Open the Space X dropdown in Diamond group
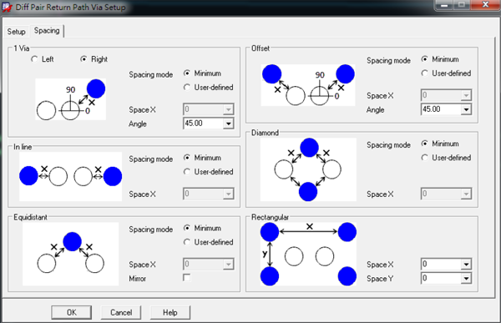 pyautogui.click(x=466, y=194)
